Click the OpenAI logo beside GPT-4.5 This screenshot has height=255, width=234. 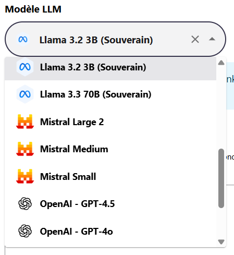tap(25, 203)
